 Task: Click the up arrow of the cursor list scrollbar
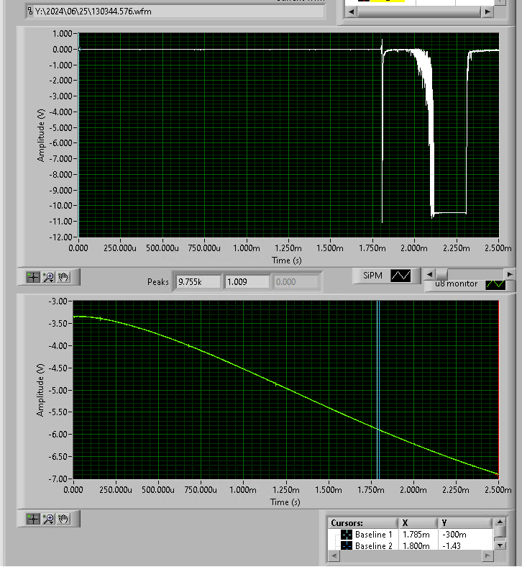click(x=500, y=522)
